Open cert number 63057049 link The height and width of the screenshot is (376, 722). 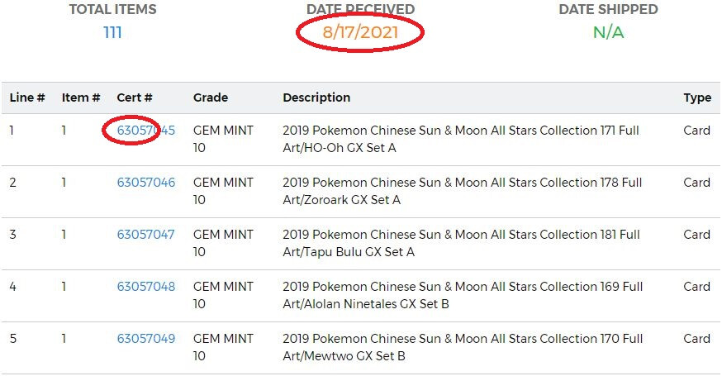(x=146, y=339)
